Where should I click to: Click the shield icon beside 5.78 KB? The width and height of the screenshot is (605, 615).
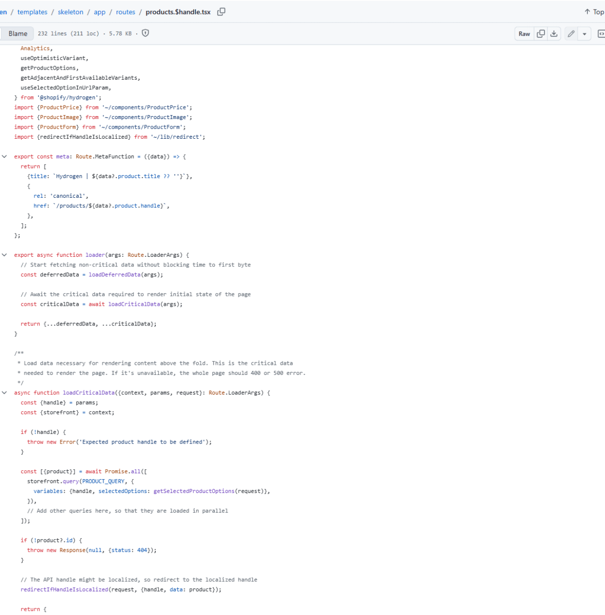pos(145,33)
